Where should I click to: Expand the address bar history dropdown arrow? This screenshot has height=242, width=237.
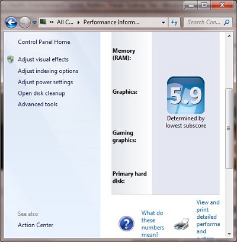pyautogui.click(x=163, y=23)
